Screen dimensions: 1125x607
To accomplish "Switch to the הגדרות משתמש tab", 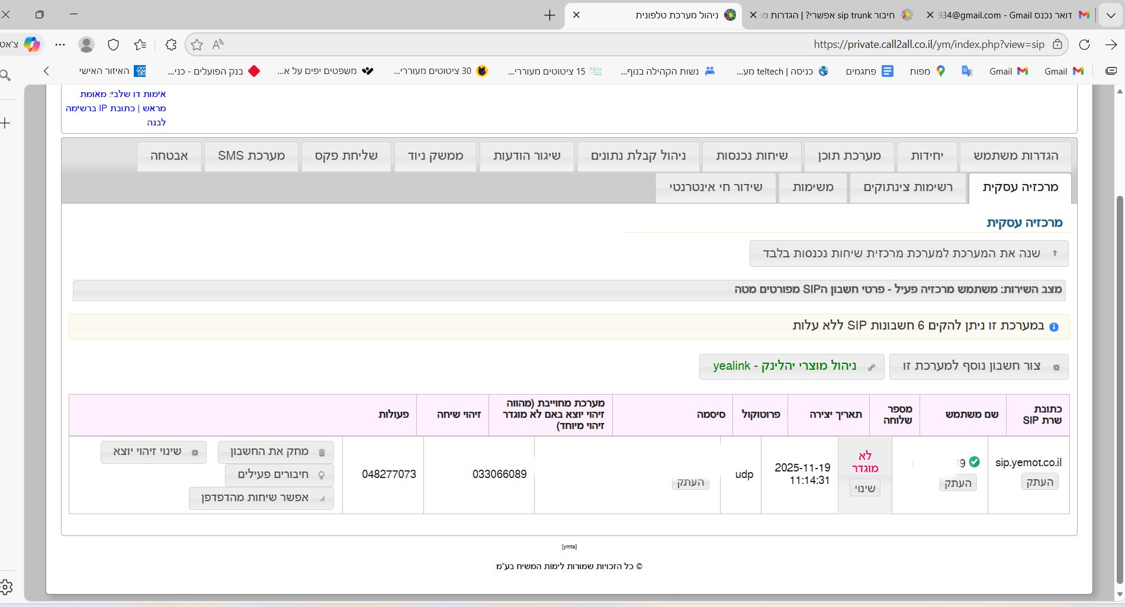I will (x=1015, y=156).
